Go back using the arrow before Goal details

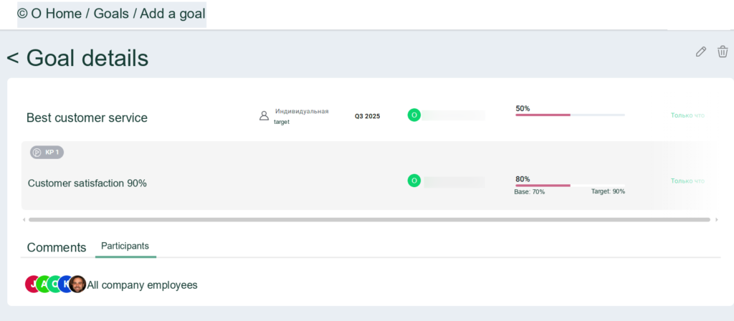(x=13, y=59)
